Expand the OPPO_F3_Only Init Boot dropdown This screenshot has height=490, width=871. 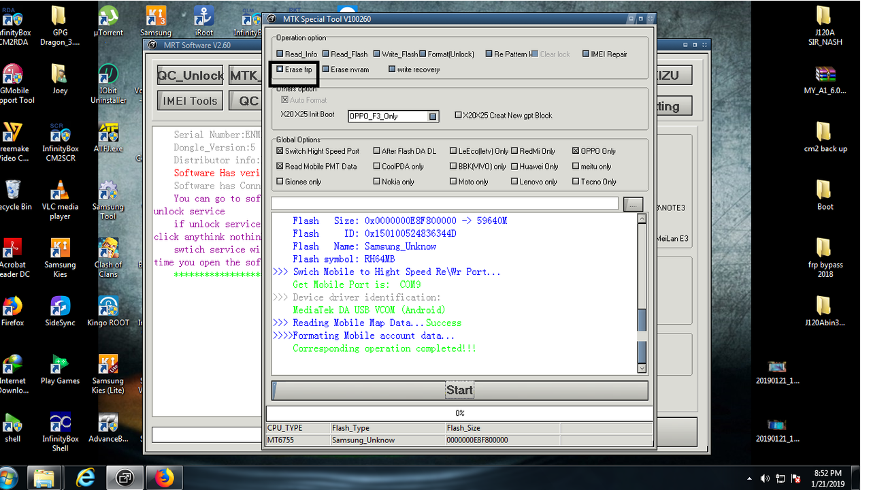pos(432,116)
